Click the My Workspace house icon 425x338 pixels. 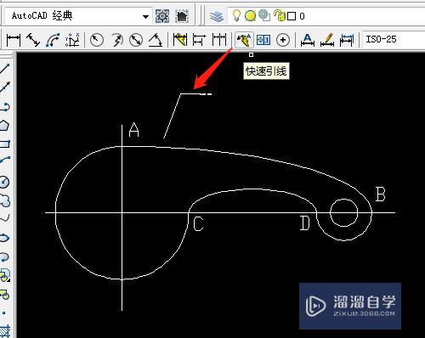tap(182, 16)
